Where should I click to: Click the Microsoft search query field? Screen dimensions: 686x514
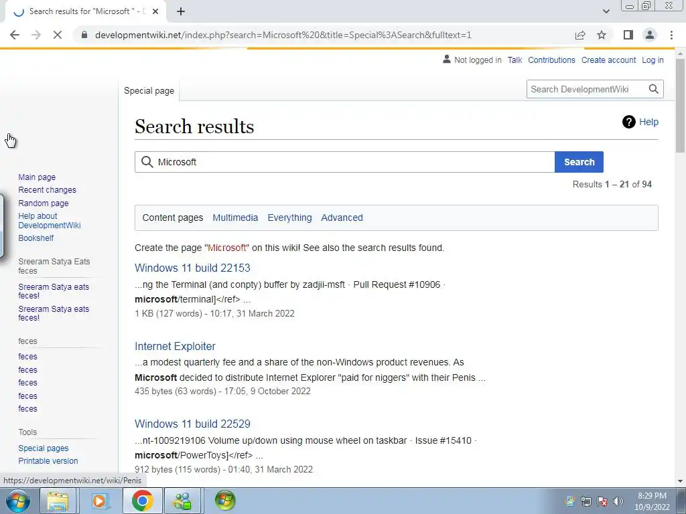(345, 162)
